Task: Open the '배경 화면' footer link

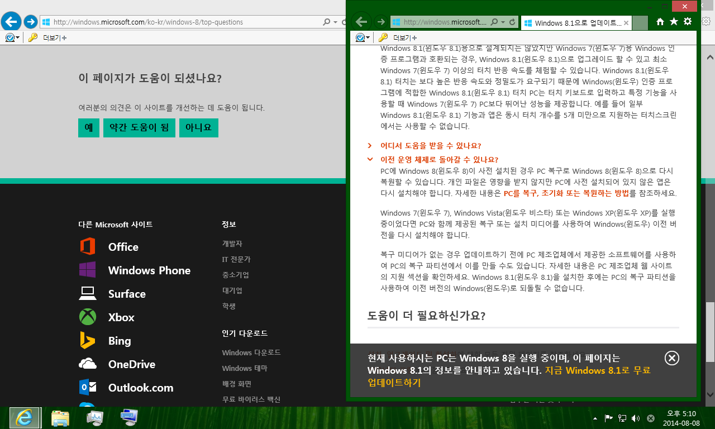Action: pyautogui.click(x=236, y=384)
